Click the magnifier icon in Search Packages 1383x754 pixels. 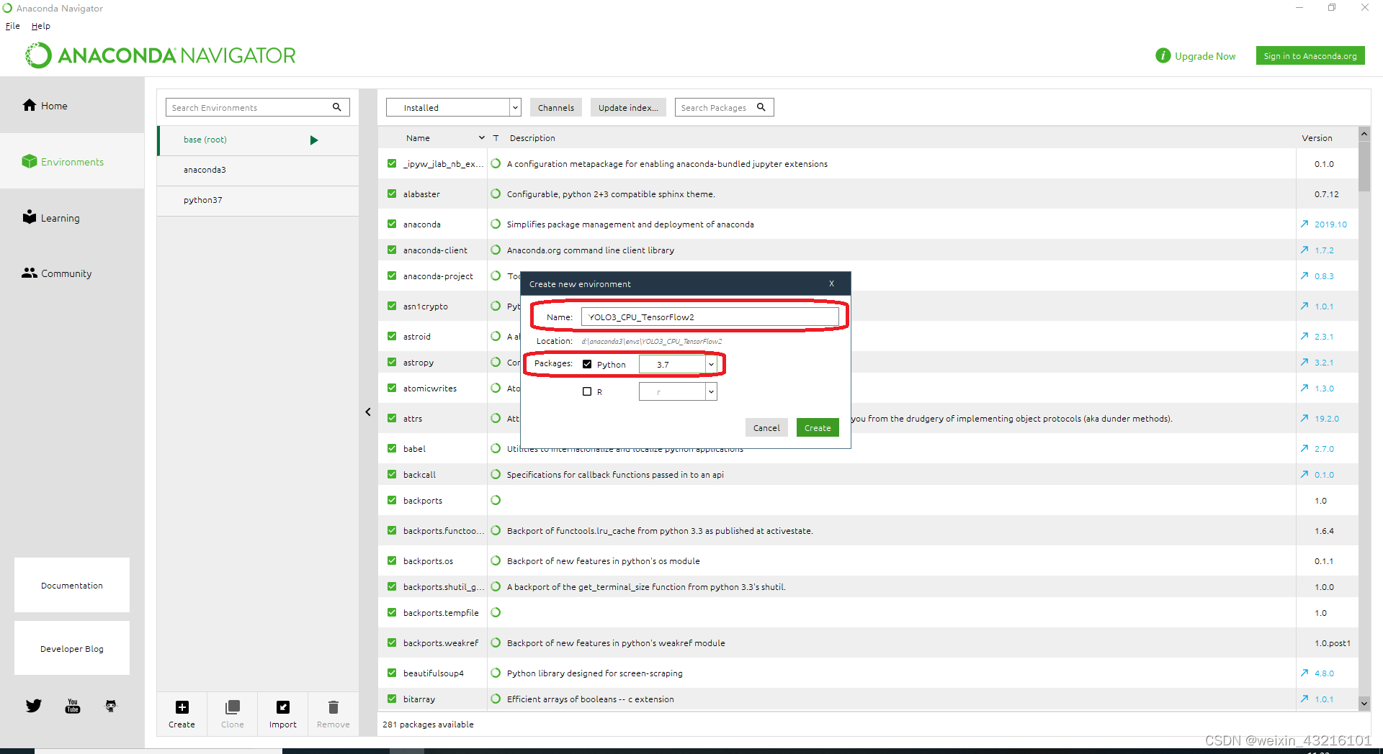[x=761, y=107]
